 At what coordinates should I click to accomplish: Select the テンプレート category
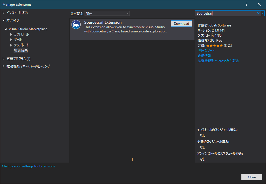tap(21, 45)
